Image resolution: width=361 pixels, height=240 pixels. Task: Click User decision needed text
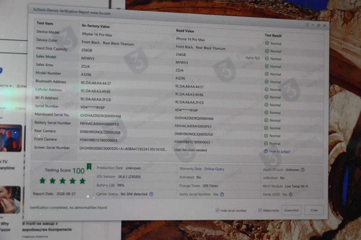190,150
